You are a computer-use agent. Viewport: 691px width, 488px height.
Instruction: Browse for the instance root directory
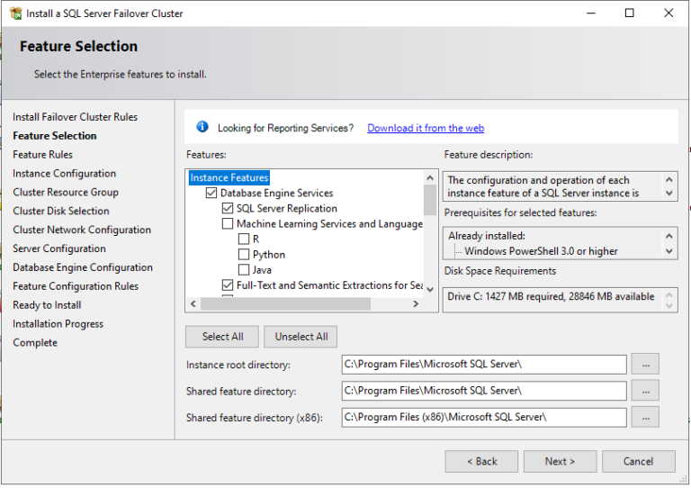pyautogui.click(x=645, y=365)
